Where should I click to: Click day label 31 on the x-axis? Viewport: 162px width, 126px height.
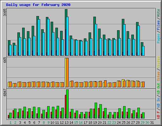(152, 123)
